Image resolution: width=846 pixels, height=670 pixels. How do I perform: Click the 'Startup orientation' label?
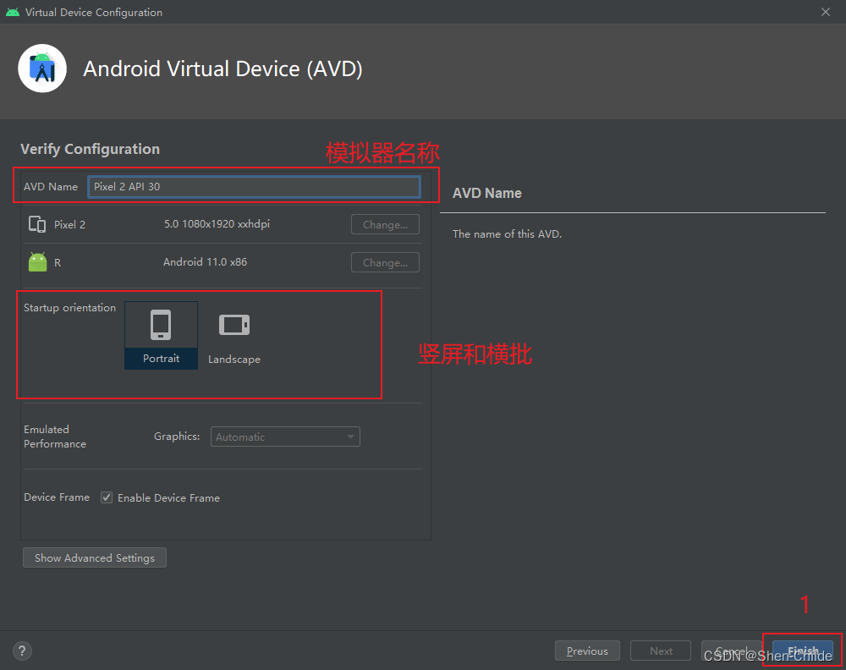(69, 307)
